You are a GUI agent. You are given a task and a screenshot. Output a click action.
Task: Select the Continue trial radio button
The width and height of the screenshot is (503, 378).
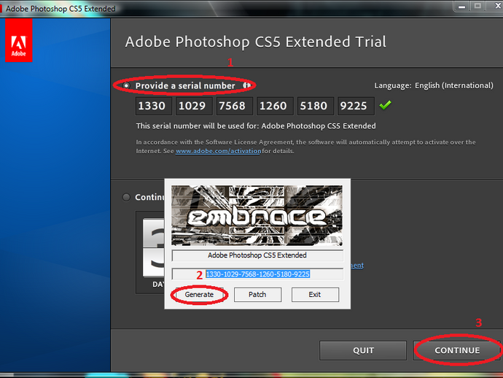pos(126,197)
